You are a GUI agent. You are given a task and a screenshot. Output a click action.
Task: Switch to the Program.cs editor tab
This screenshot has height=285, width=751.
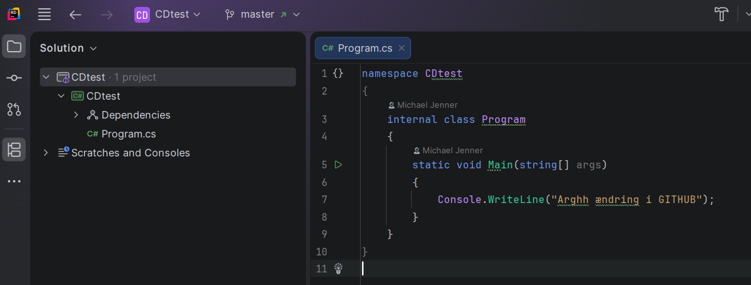click(363, 48)
